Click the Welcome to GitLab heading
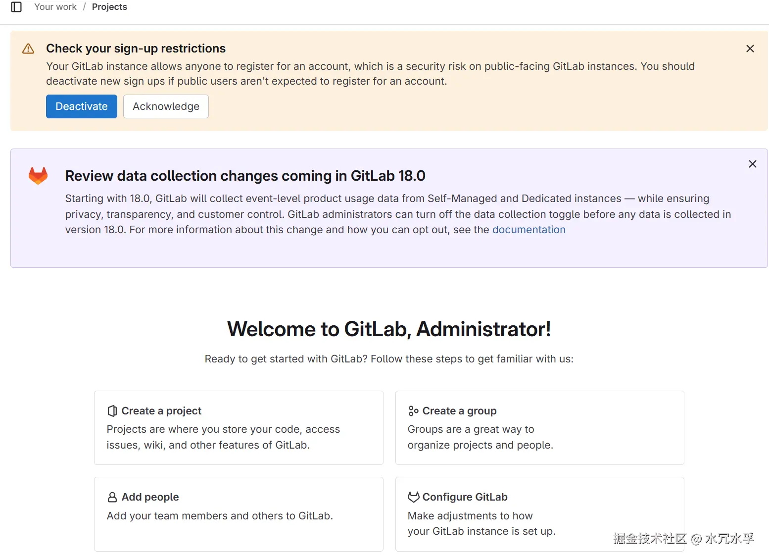Screen dimensions: 769x560 coord(389,329)
